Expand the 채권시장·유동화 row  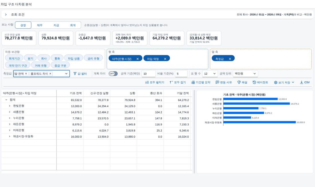(9, 136)
